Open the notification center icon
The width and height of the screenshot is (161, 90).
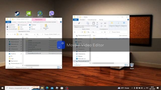coord(158,88)
